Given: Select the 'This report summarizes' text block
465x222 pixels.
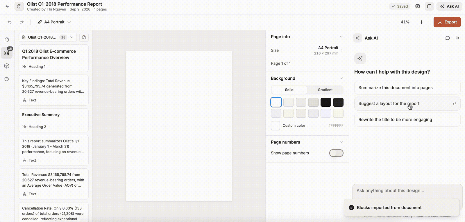Looking at the screenshot, I should pyautogui.click(x=53, y=150).
